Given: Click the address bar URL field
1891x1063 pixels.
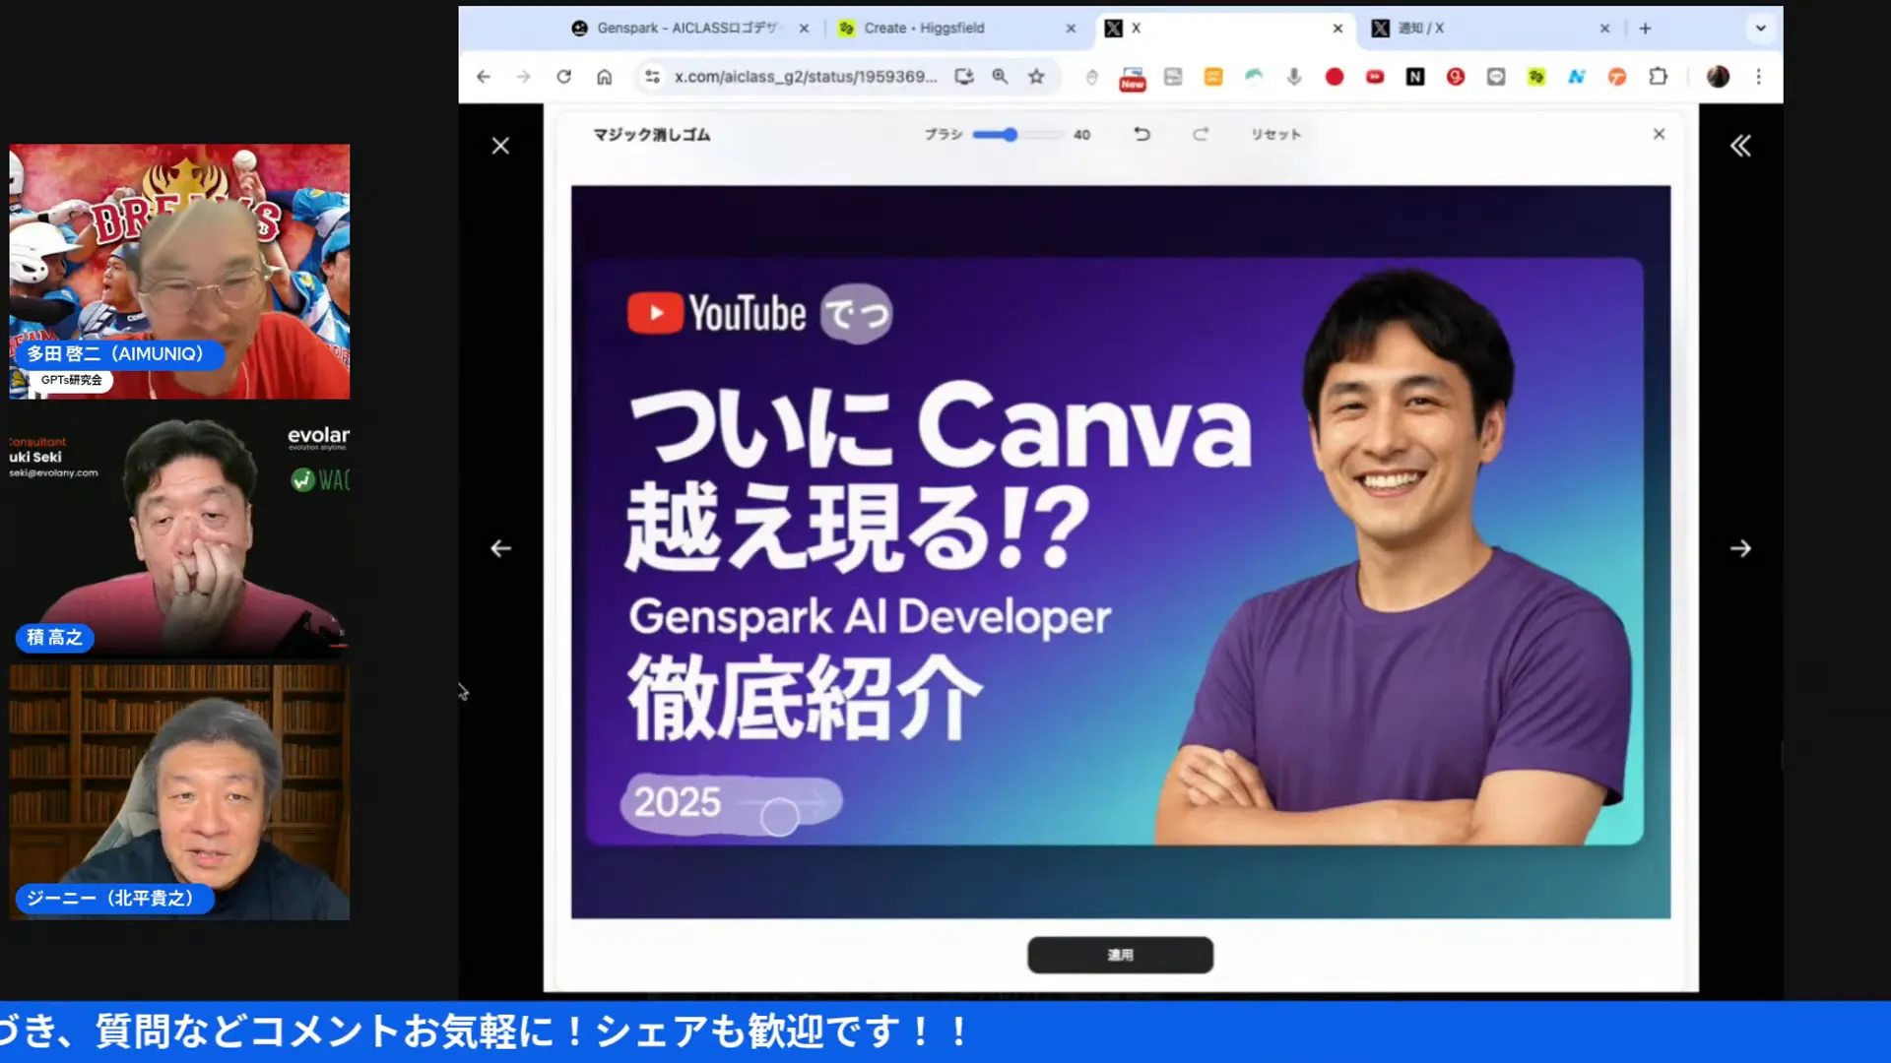Looking at the screenshot, I should tap(805, 77).
